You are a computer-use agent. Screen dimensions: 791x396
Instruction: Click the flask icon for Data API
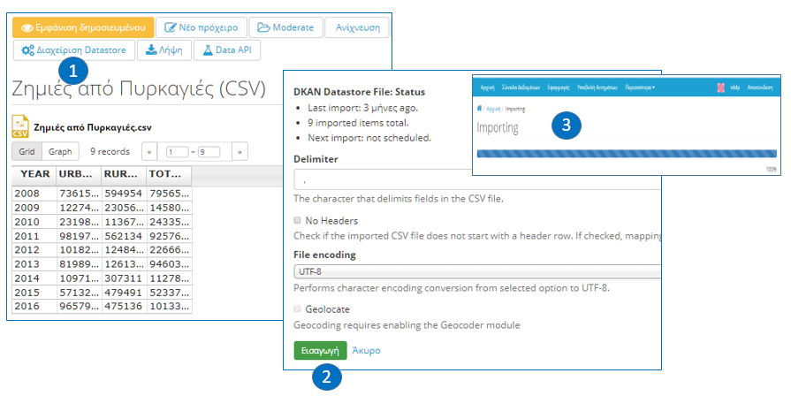[207, 50]
